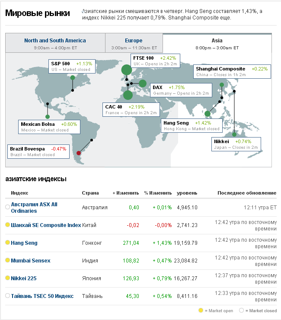
Task: Open the Hang Seng table link
Action: [24, 243]
